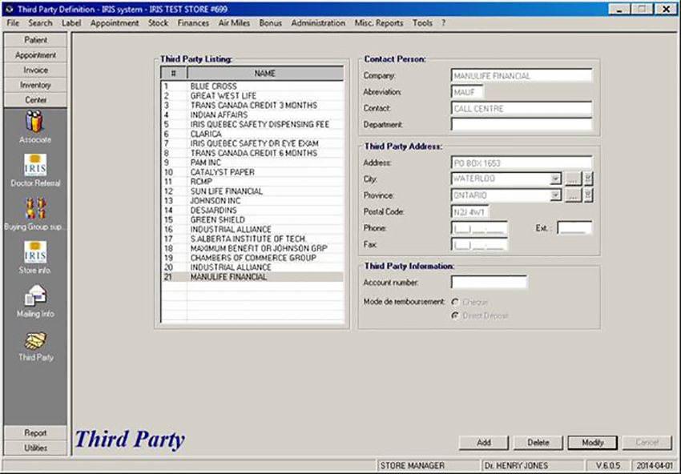The height and width of the screenshot is (474, 681).
Task: Click the Abreviation input field
Action: [x=467, y=92]
